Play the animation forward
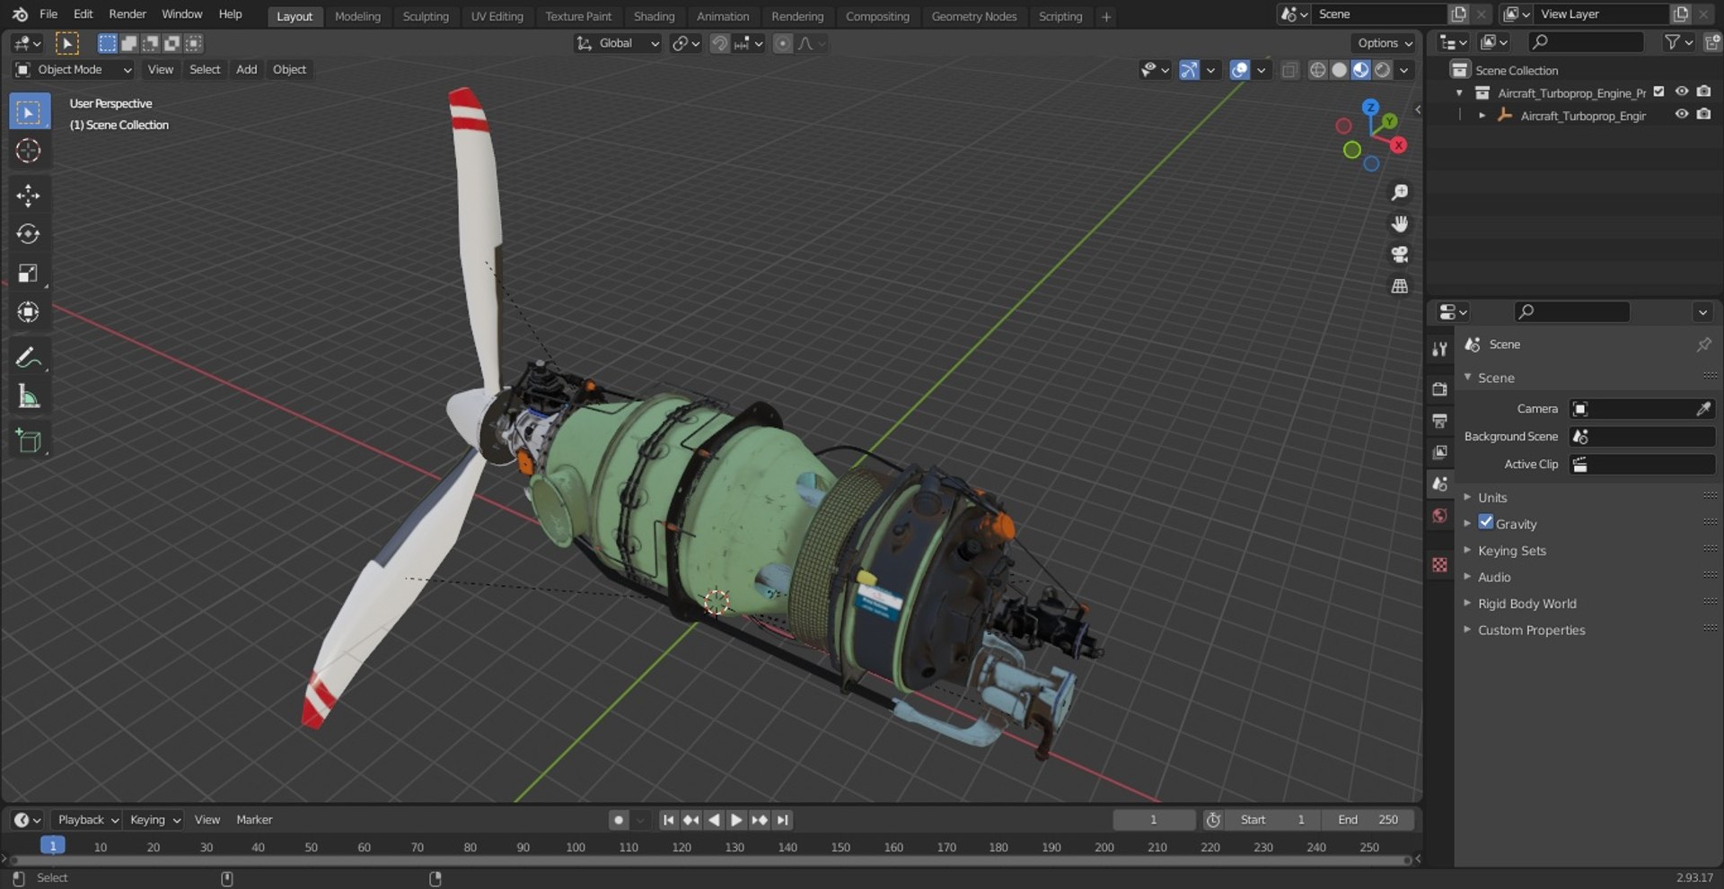The height and width of the screenshot is (889, 1724). point(736,820)
